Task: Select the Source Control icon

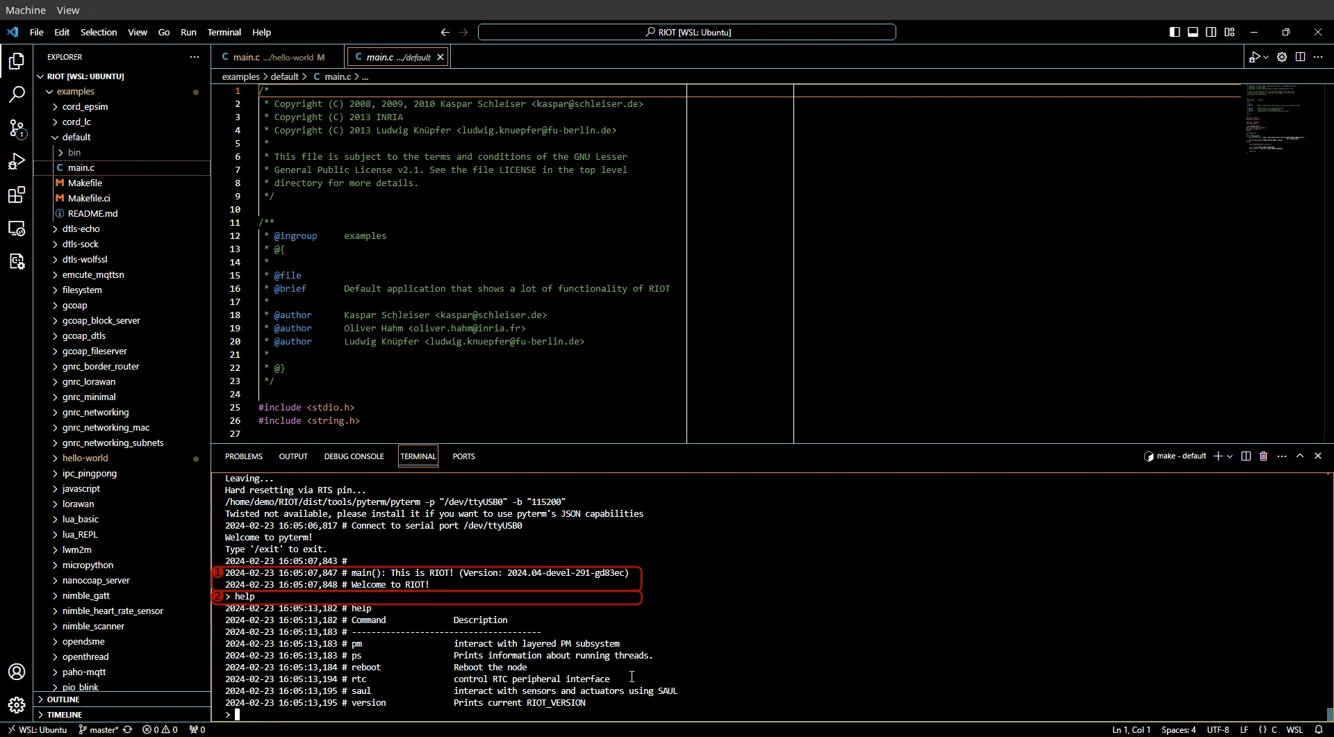Action: click(17, 129)
